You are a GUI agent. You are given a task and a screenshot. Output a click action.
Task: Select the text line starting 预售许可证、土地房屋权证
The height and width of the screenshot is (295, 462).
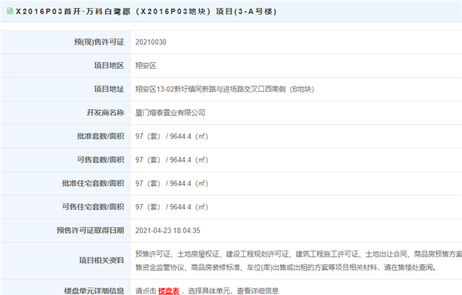pyautogui.click(x=299, y=254)
